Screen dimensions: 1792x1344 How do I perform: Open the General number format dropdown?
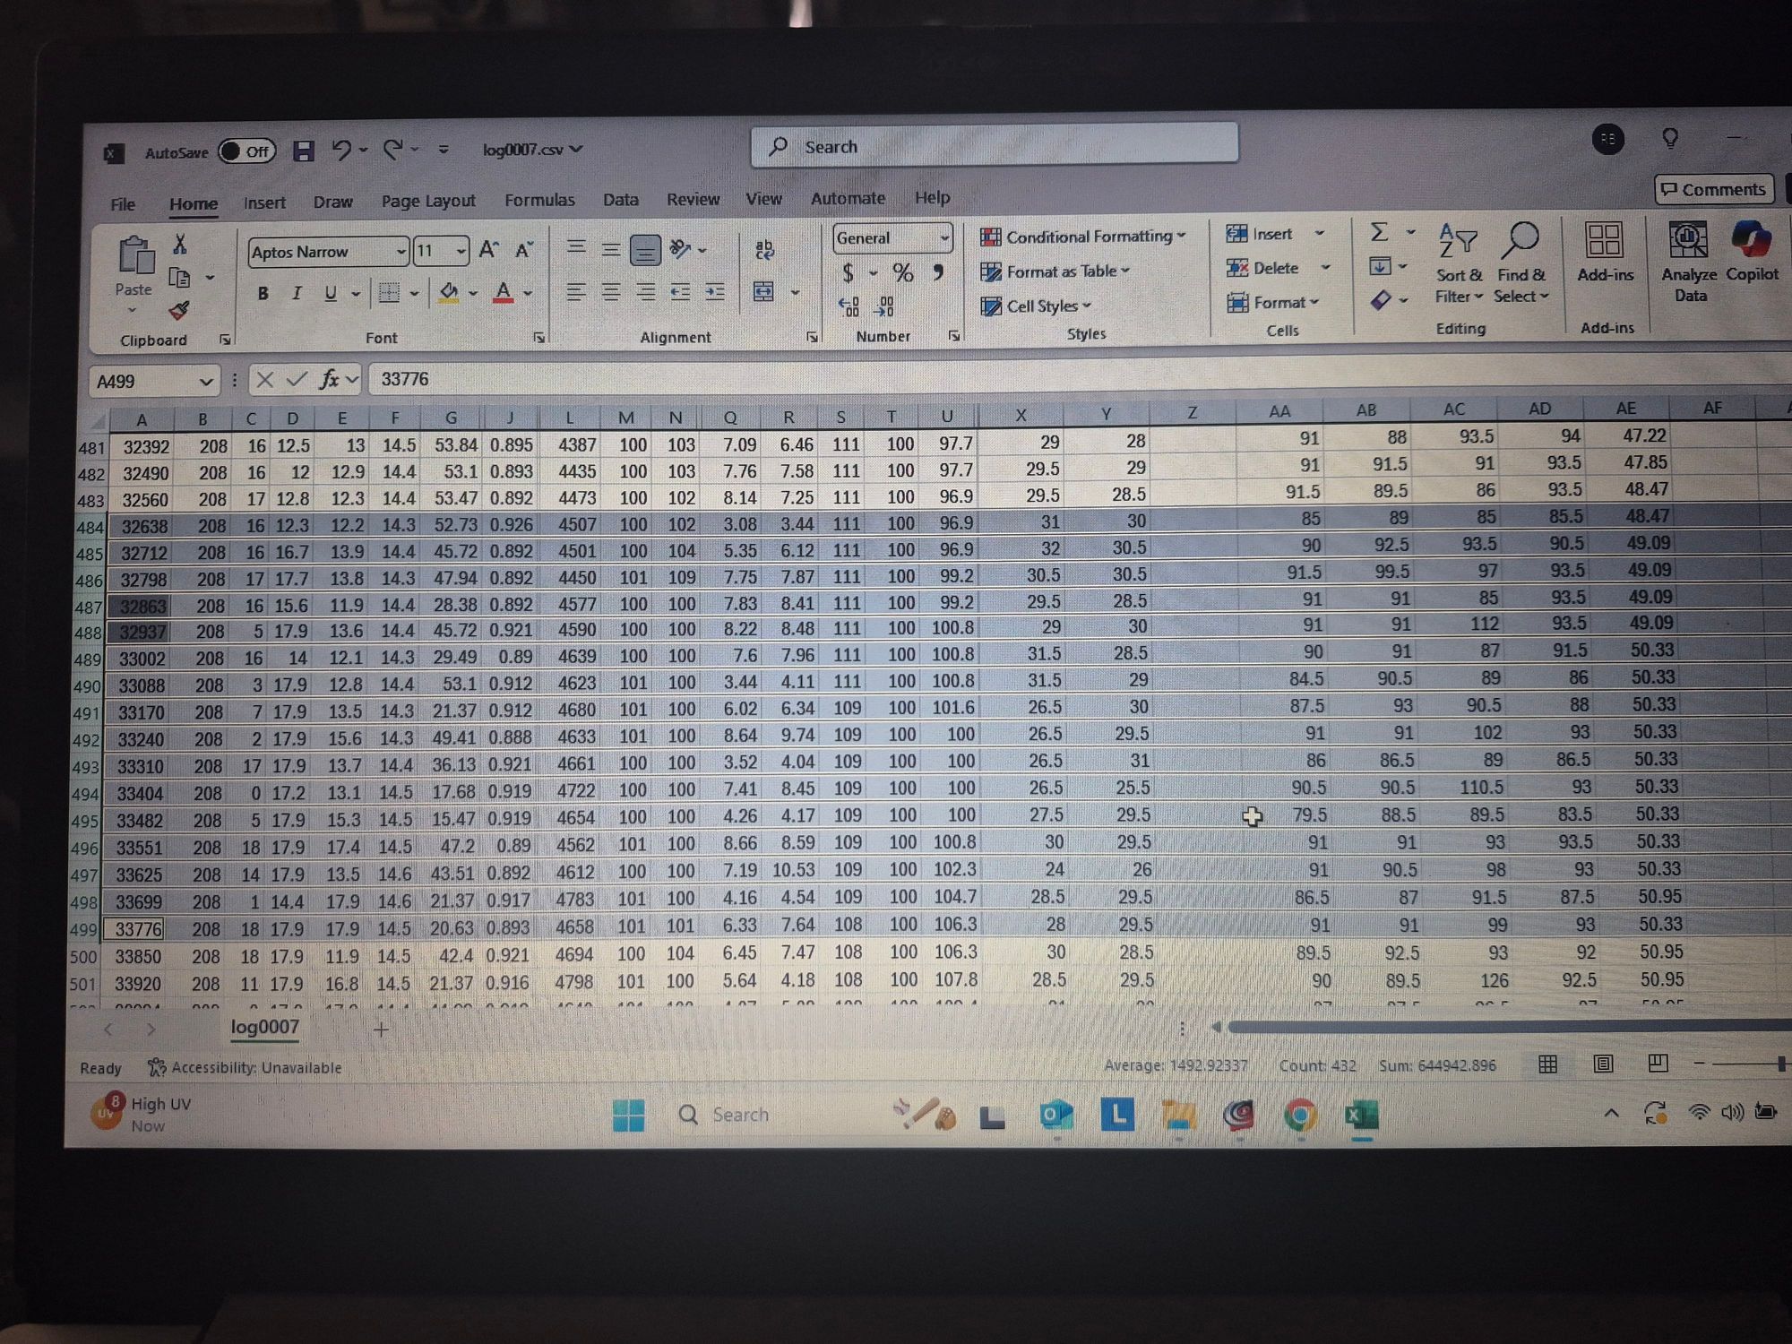pos(943,237)
